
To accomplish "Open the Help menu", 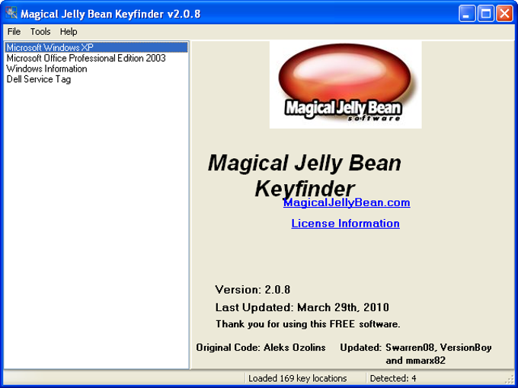I will [x=69, y=32].
